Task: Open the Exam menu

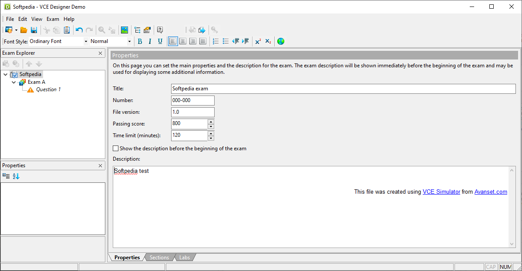Action: coord(53,19)
